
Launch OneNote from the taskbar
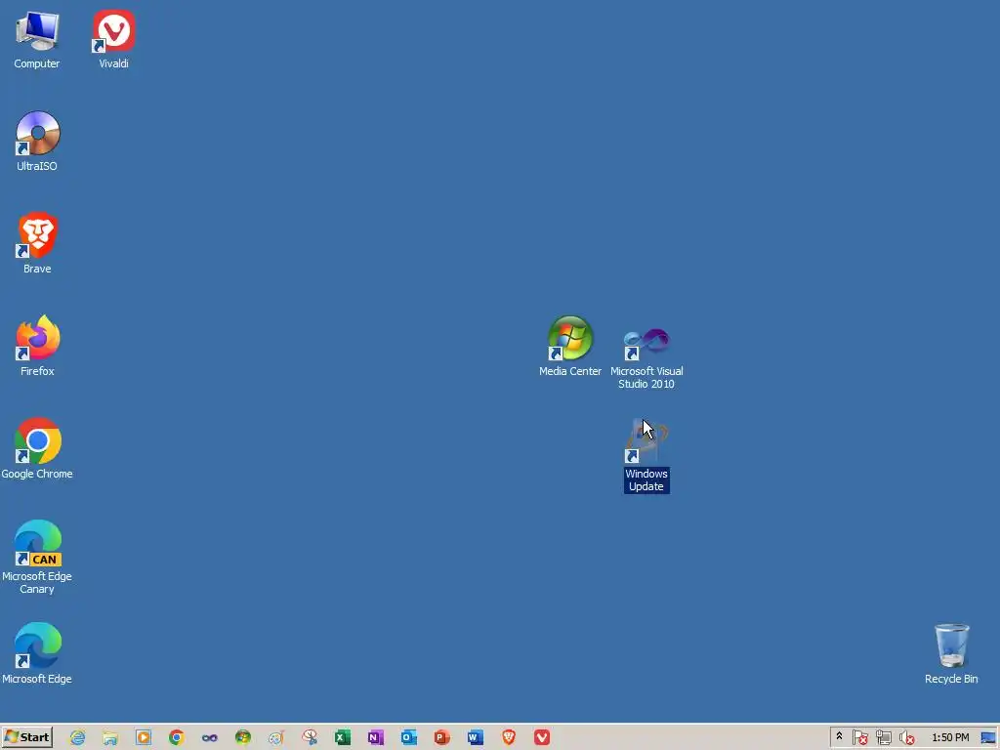pos(376,738)
